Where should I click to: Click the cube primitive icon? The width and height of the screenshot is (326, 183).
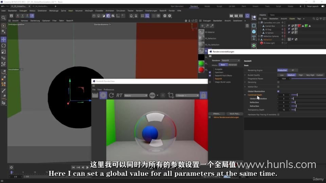point(254,32)
